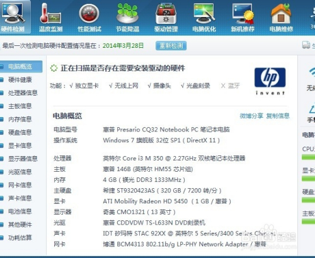This screenshot has width=315, height=258.
Task: Open 光驱信息 optical drive info
Action: (20, 172)
